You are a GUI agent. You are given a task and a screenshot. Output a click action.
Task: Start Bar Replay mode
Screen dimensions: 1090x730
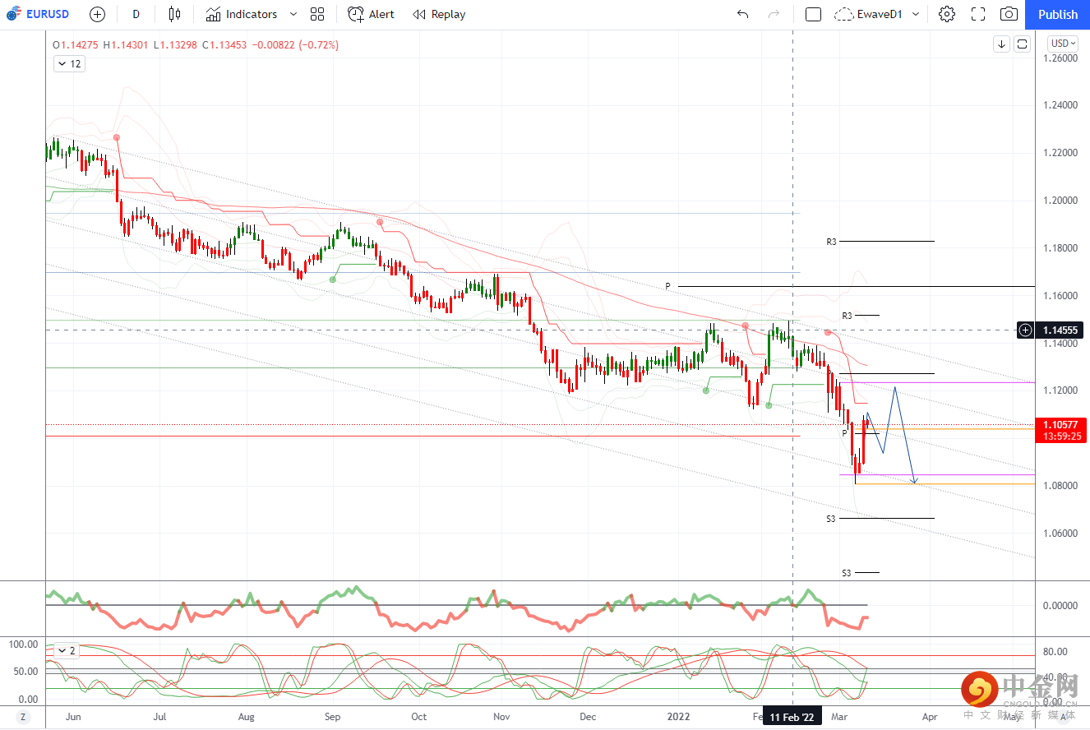[439, 14]
